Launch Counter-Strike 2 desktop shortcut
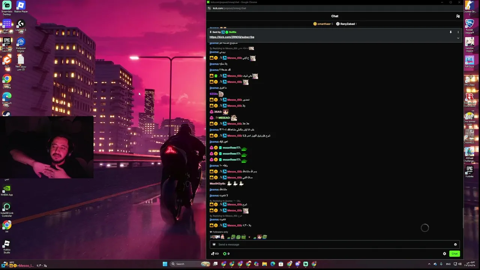This screenshot has height=270, width=480. pos(469,8)
